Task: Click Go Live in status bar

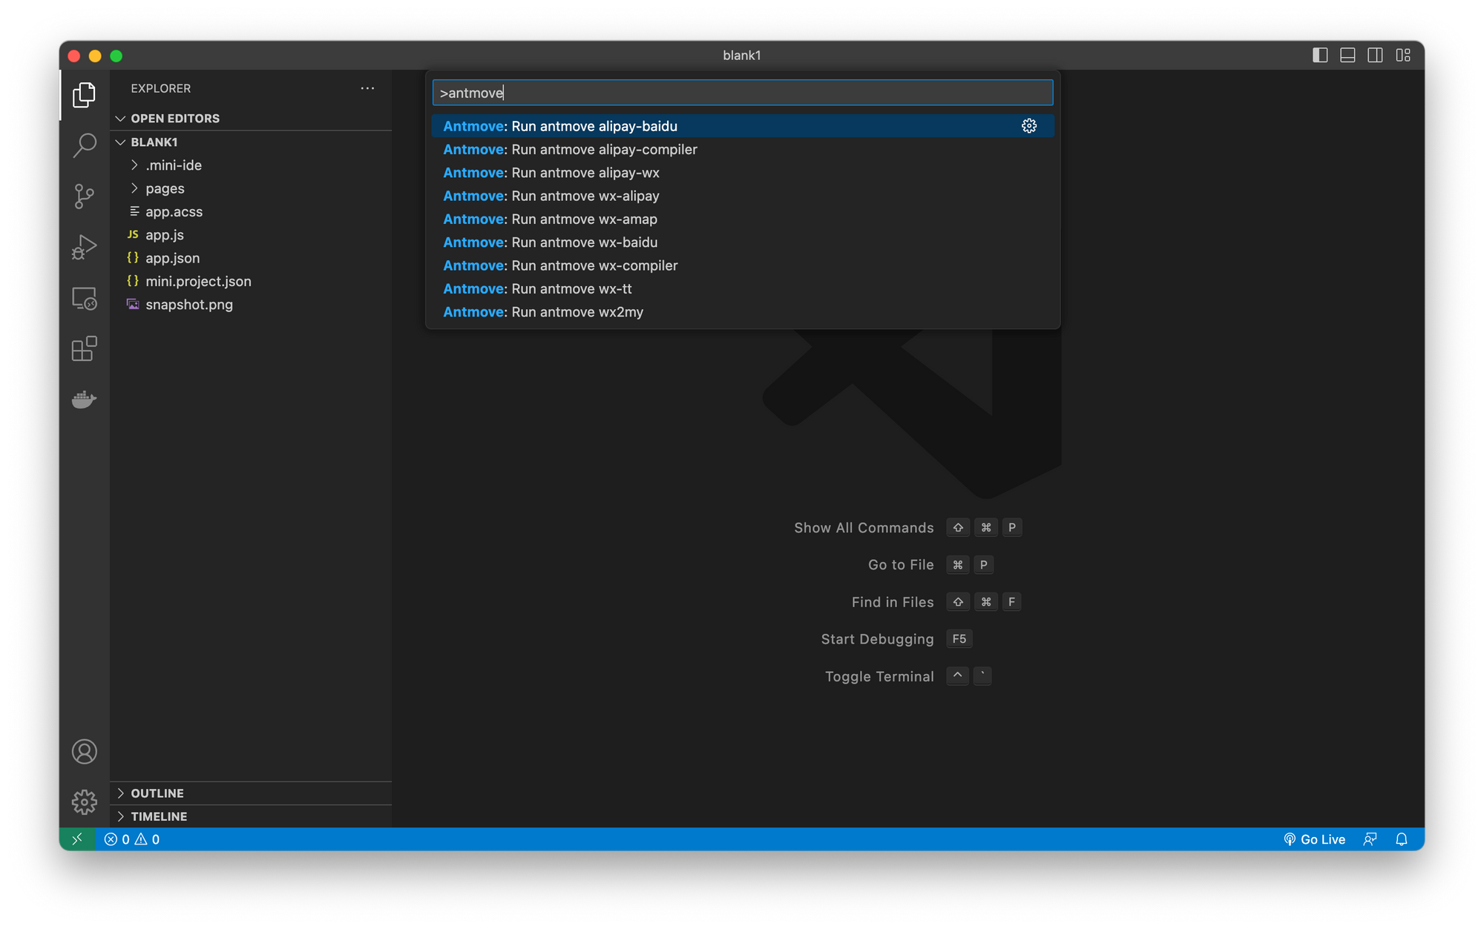Action: click(x=1314, y=839)
